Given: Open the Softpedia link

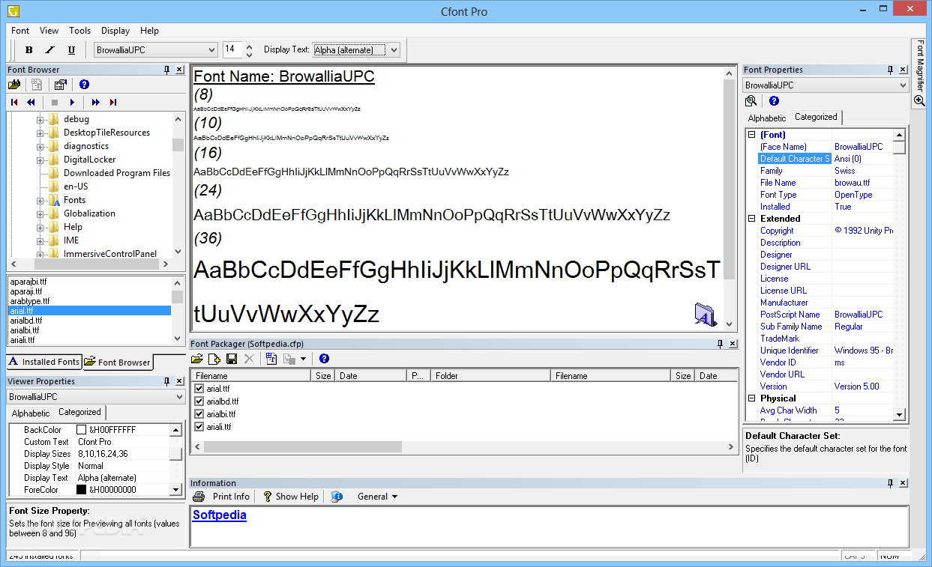Looking at the screenshot, I should 220,515.
